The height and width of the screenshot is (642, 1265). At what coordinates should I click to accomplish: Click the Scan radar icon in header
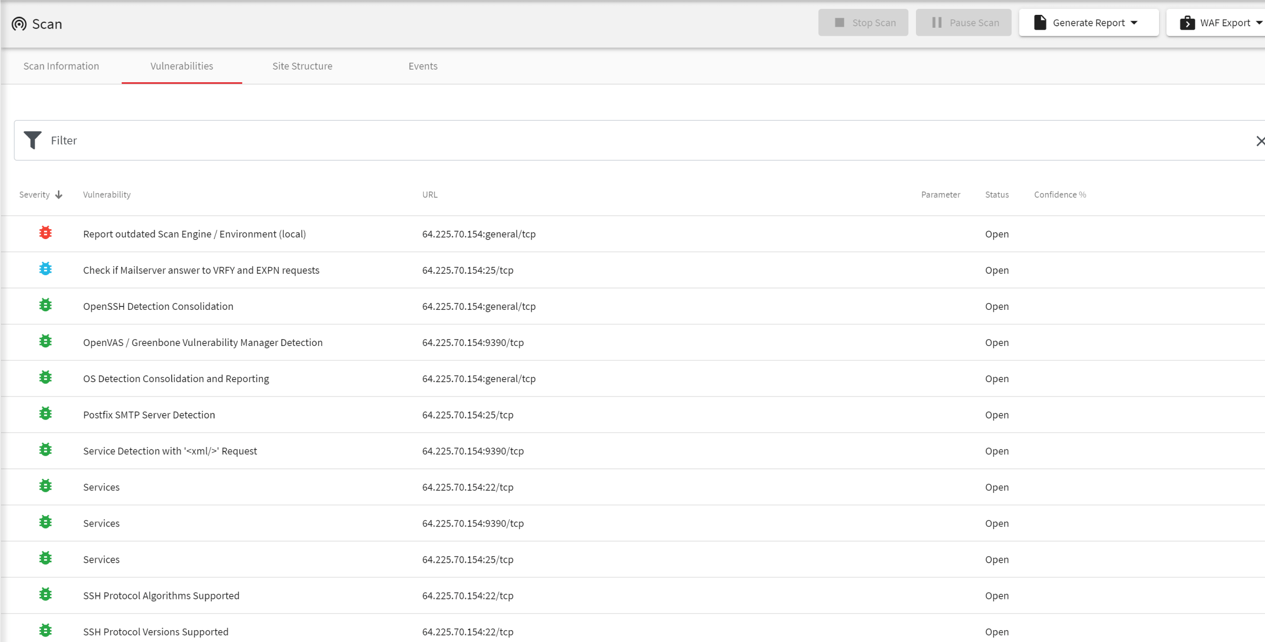(19, 24)
